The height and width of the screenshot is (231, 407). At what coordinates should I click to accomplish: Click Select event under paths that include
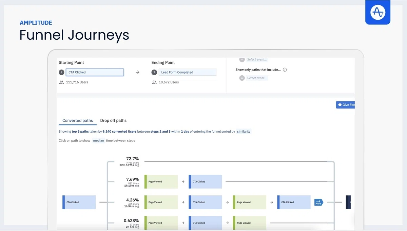click(x=257, y=78)
